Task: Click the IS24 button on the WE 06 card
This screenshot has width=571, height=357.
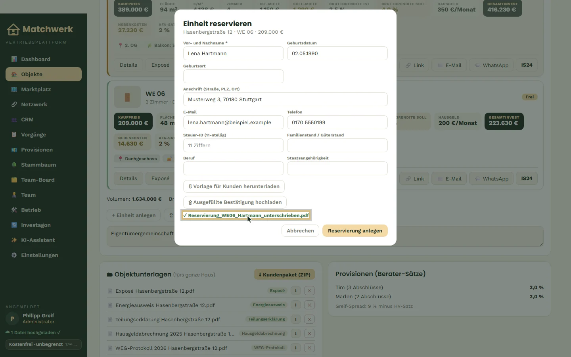Action: pyautogui.click(x=527, y=178)
